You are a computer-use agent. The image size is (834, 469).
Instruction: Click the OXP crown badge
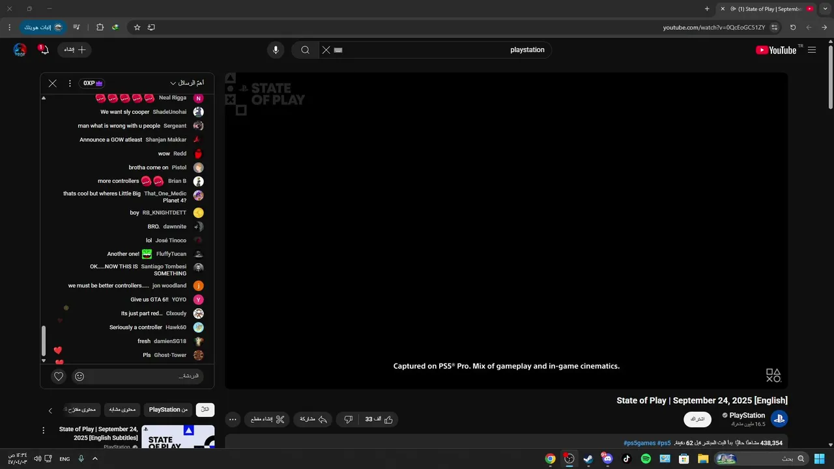point(92,83)
